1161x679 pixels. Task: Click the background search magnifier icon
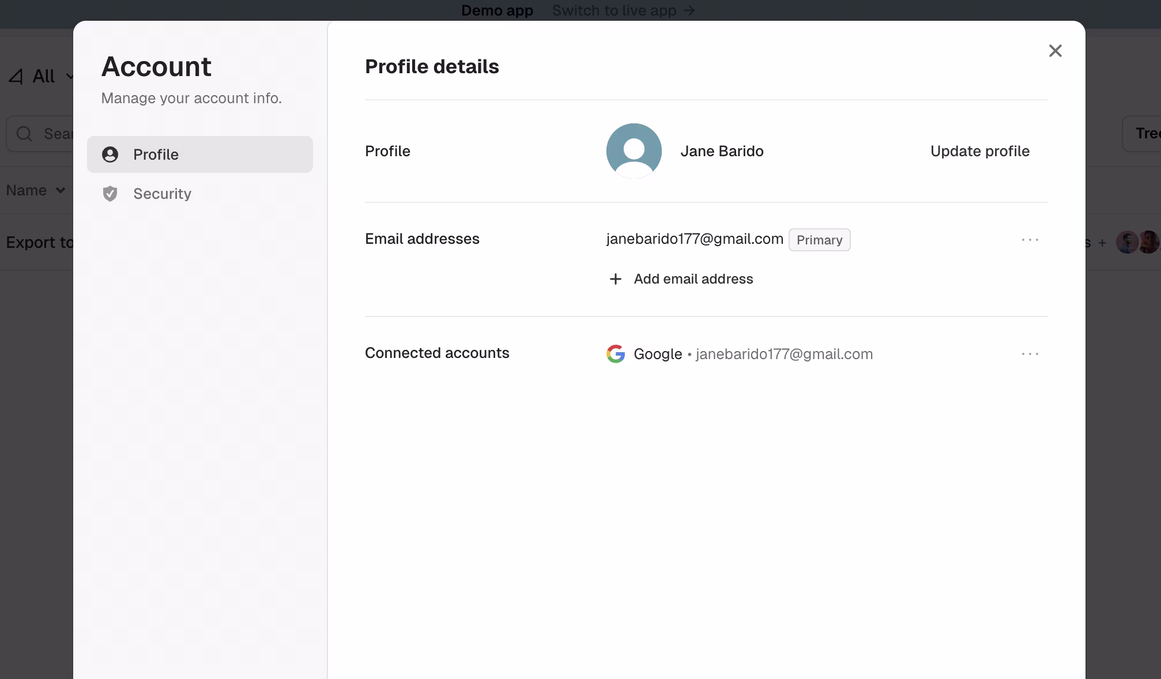tap(24, 134)
